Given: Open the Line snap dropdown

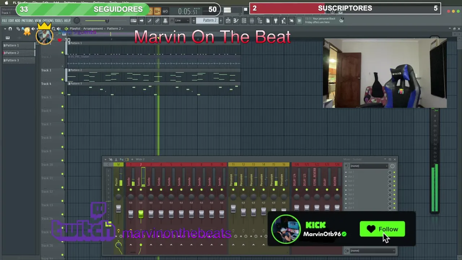Looking at the screenshot, I should [x=182, y=21].
